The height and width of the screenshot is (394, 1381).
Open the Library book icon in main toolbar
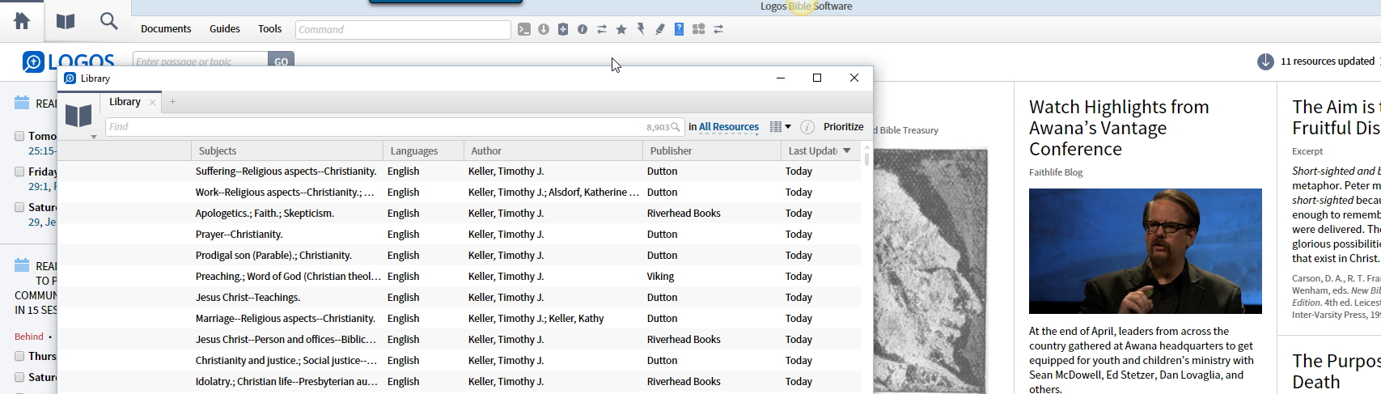[66, 21]
